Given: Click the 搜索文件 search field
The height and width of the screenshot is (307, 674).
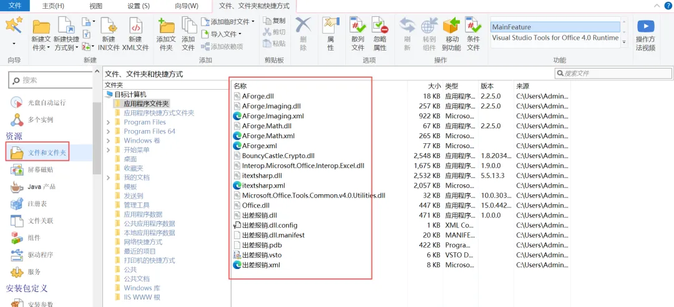Looking at the screenshot, I should coord(613,73).
